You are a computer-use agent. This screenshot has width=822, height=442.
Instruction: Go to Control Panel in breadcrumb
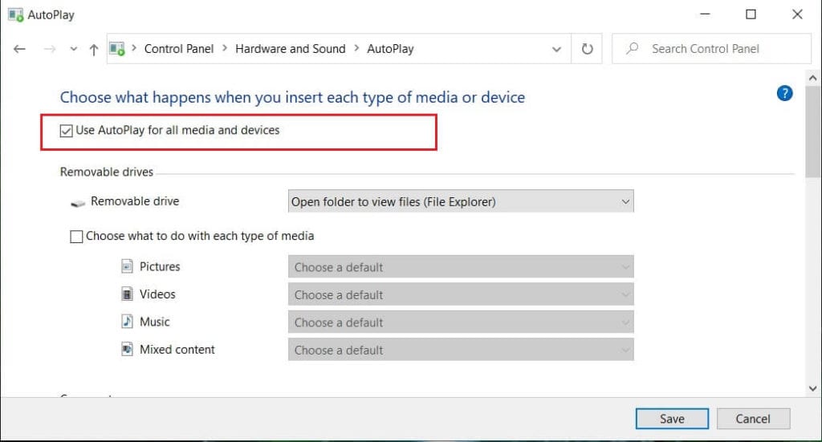[178, 49]
